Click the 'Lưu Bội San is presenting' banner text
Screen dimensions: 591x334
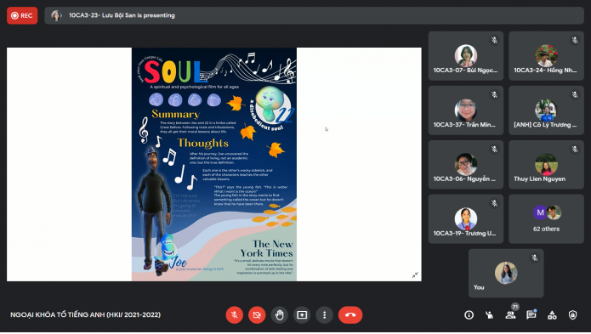click(122, 15)
